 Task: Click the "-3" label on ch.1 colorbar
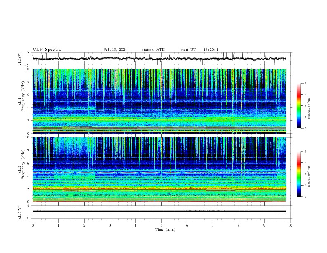pos(305,83)
